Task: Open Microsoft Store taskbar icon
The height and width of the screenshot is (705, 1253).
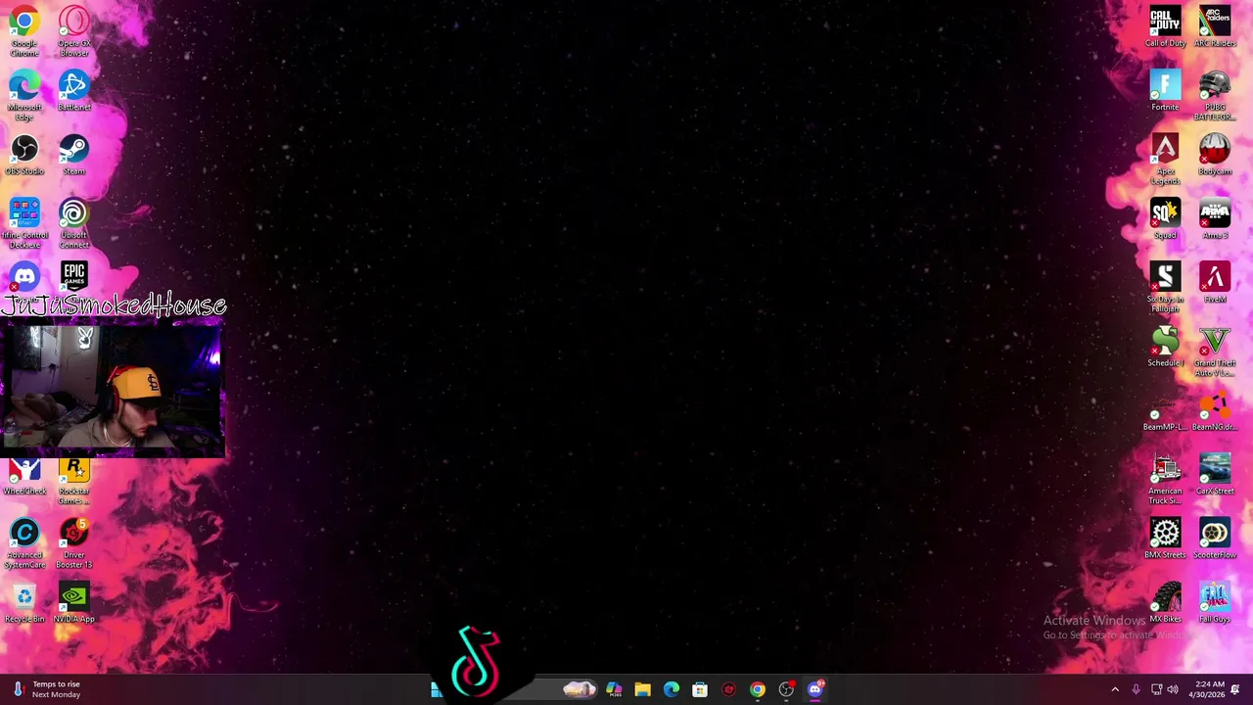Action: pyautogui.click(x=700, y=689)
